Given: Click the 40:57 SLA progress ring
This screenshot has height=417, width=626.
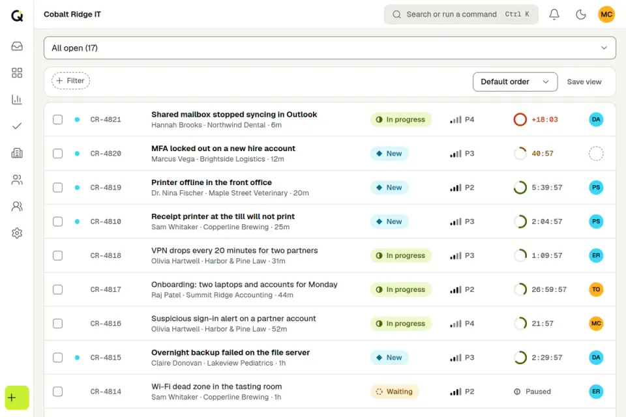Looking at the screenshot, I should 520,153.
